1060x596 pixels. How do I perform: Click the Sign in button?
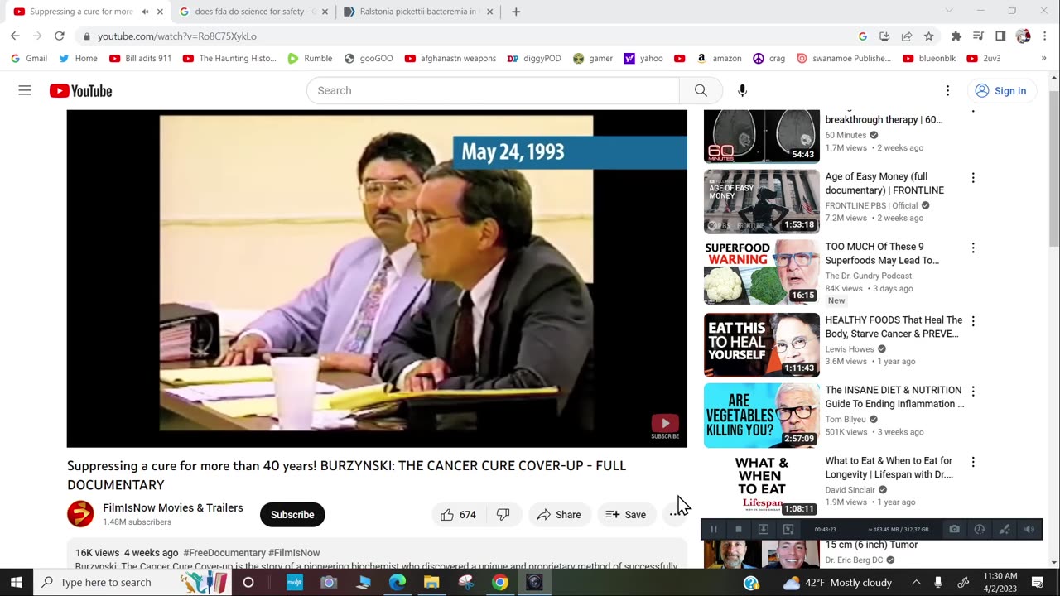point(1000,90)
